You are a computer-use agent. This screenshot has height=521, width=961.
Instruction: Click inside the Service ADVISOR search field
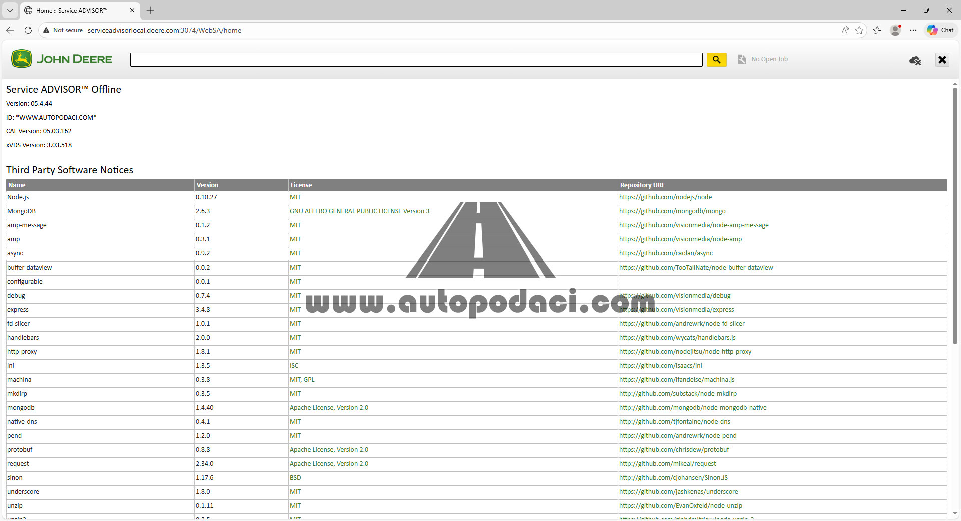(x=415, y=60)
